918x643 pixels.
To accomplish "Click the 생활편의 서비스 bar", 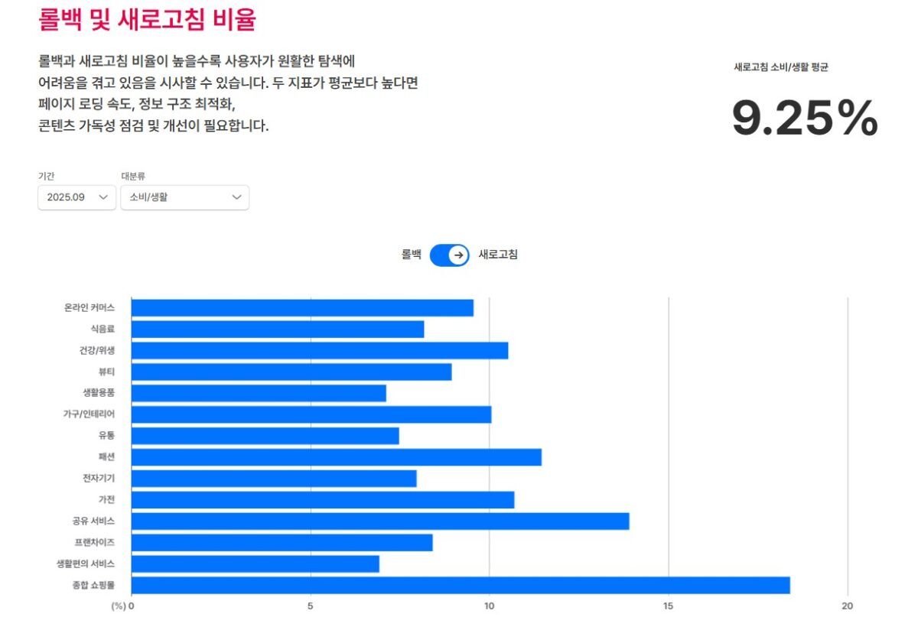I will [256, 564].
